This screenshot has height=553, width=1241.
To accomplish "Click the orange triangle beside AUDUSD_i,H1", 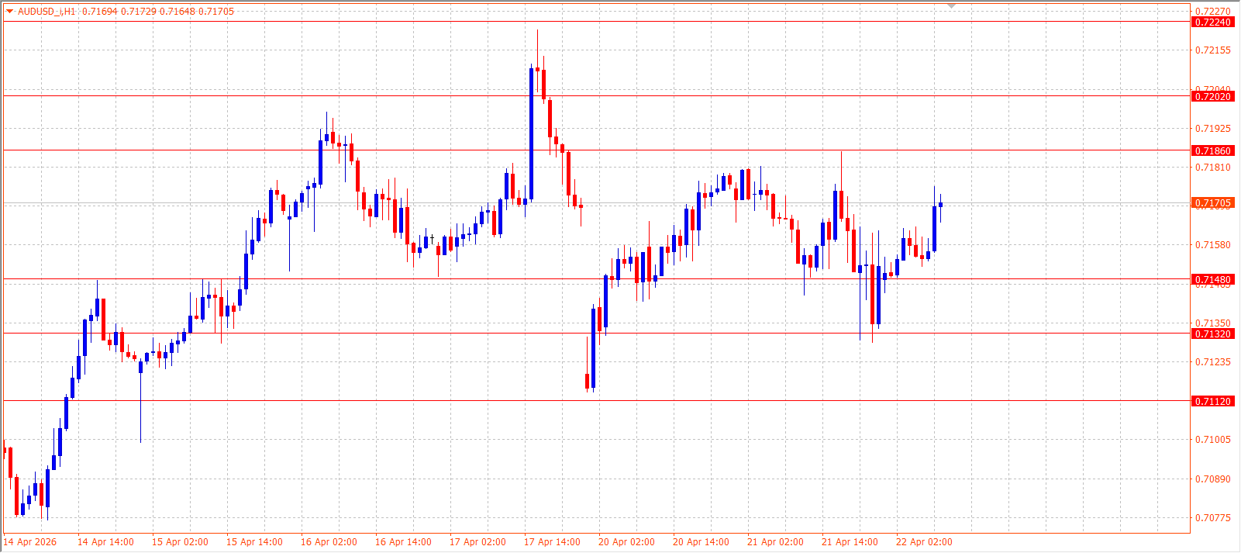I will (x=9, y=12).
